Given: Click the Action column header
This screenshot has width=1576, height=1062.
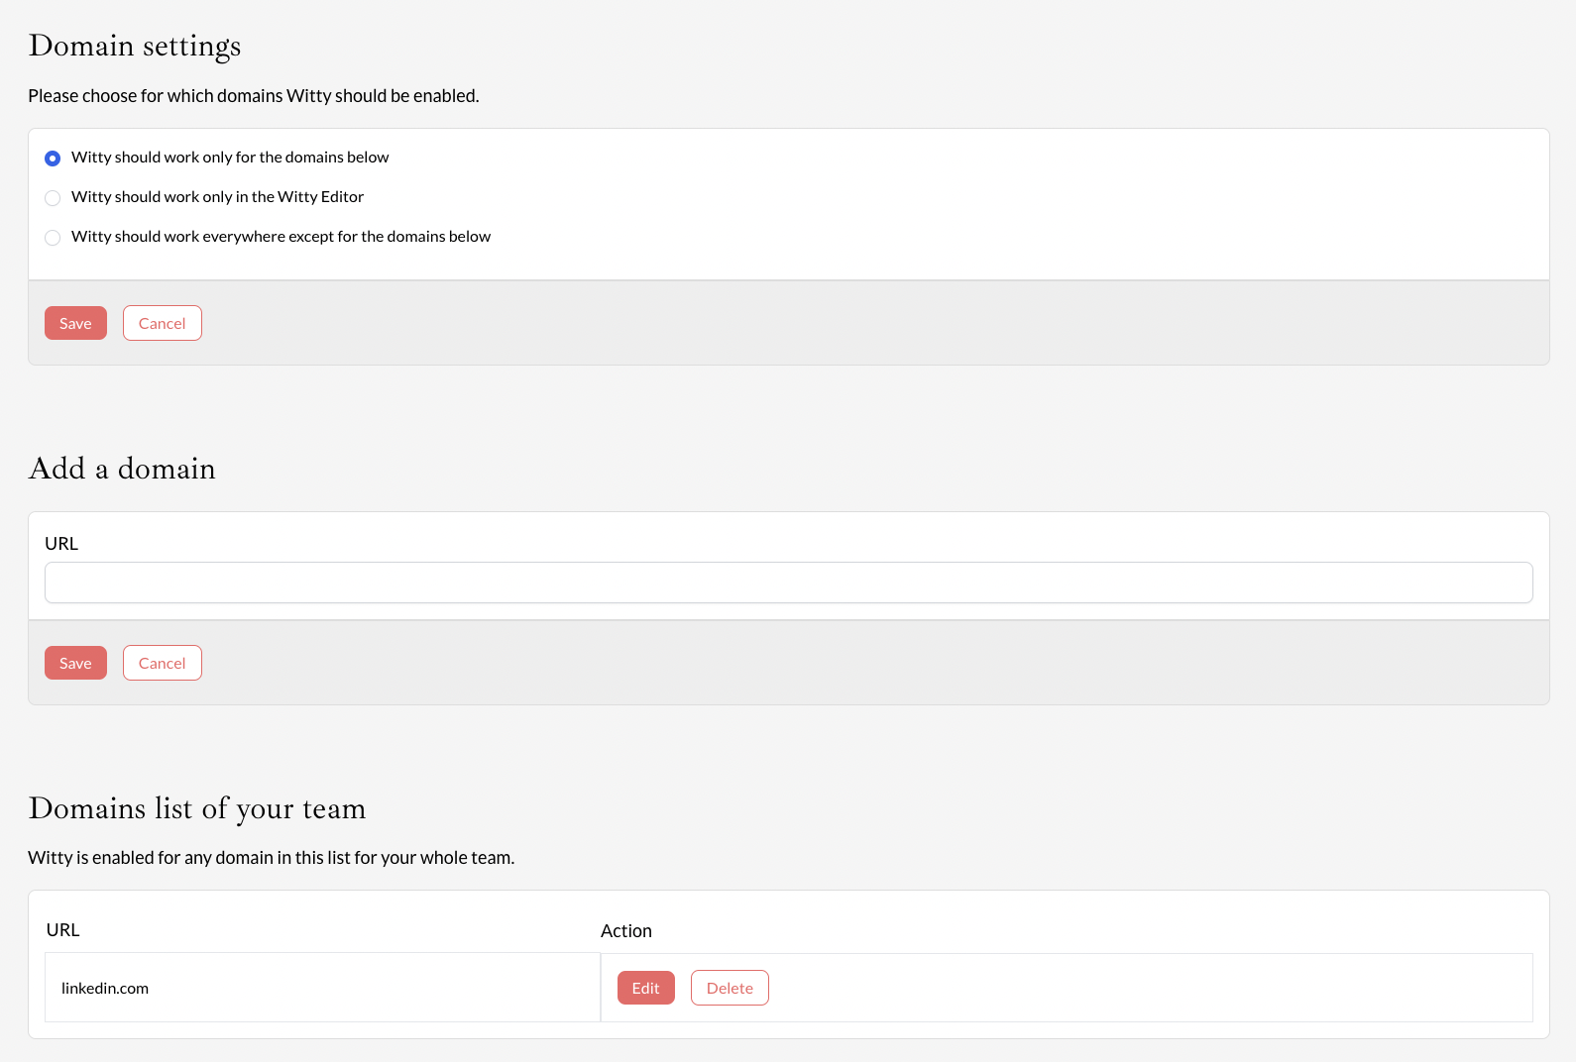Looking at the screenshot, I should (x=626, y=931).
